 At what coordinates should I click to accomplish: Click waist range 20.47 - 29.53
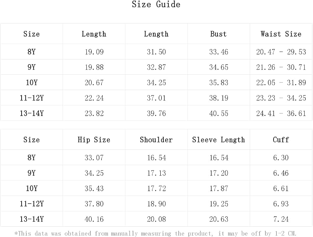(x=281, y=52)
